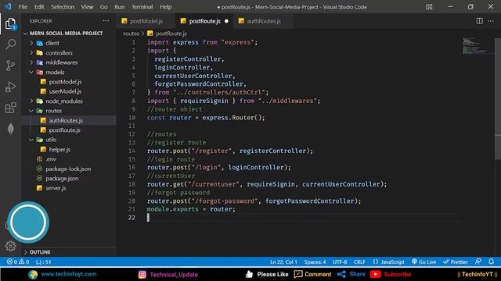Select authRoutes.js in the explorer tree
The height and width of the screenshot is (281, 501).
(66, 120)
